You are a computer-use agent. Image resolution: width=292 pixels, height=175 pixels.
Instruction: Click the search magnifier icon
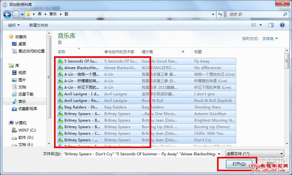tap(285, 14)
